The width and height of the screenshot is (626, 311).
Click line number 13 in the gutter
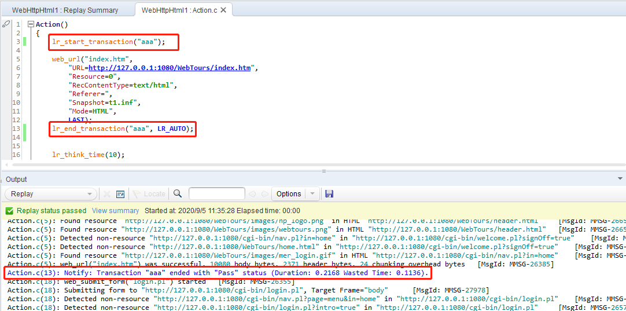(16, 129)
